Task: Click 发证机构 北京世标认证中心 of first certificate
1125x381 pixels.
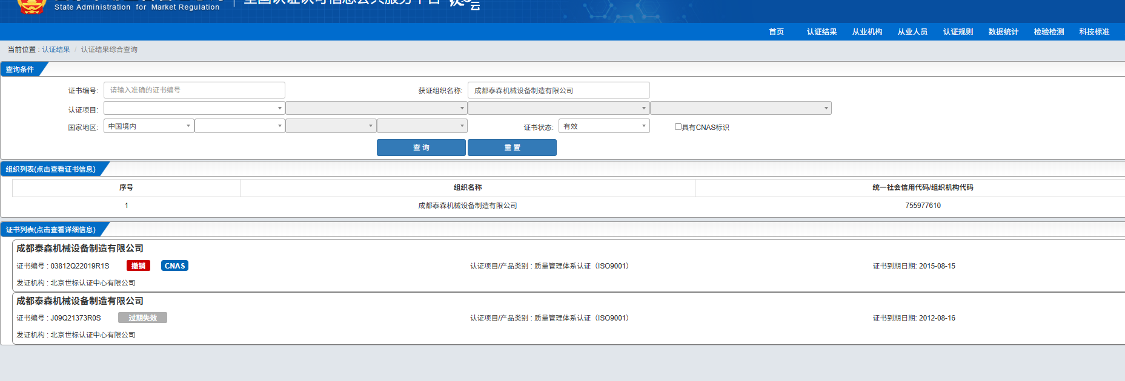Action: 76,283
